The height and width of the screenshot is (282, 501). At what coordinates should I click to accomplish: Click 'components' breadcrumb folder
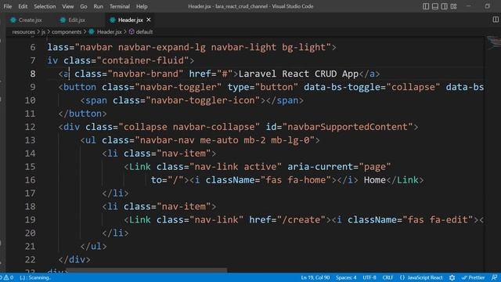[x=67, y=32]
